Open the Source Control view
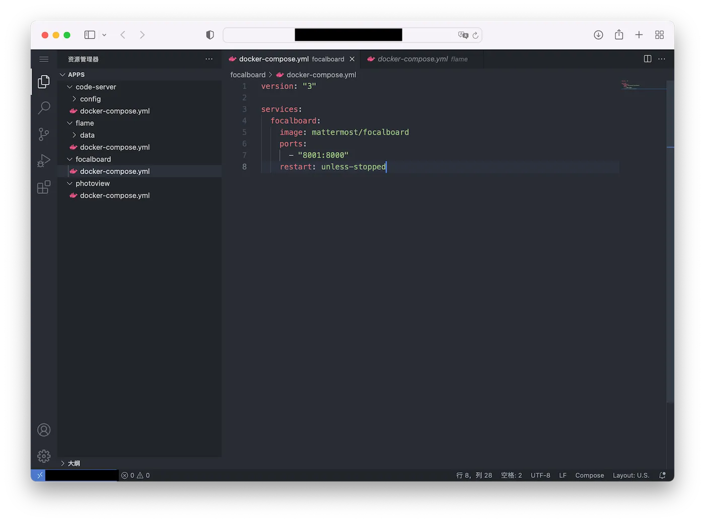 click(x=44, y=134)
